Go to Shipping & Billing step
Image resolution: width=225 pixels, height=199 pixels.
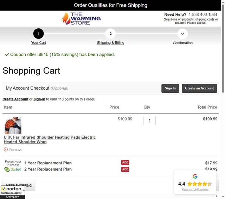click(x=110, y=43)
